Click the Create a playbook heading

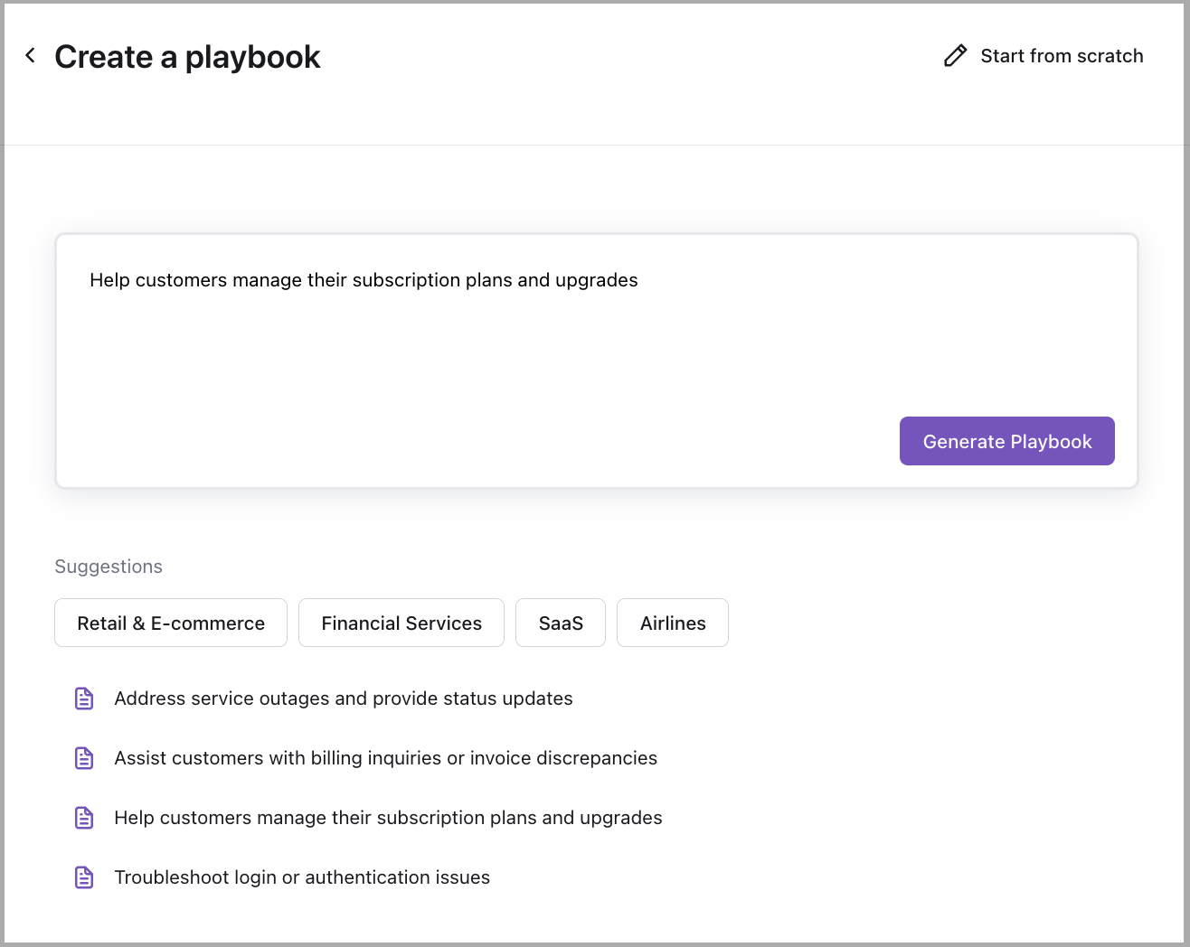pos(187,56)
